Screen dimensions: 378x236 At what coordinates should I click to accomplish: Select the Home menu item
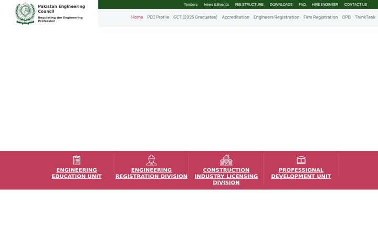[137, 17]
